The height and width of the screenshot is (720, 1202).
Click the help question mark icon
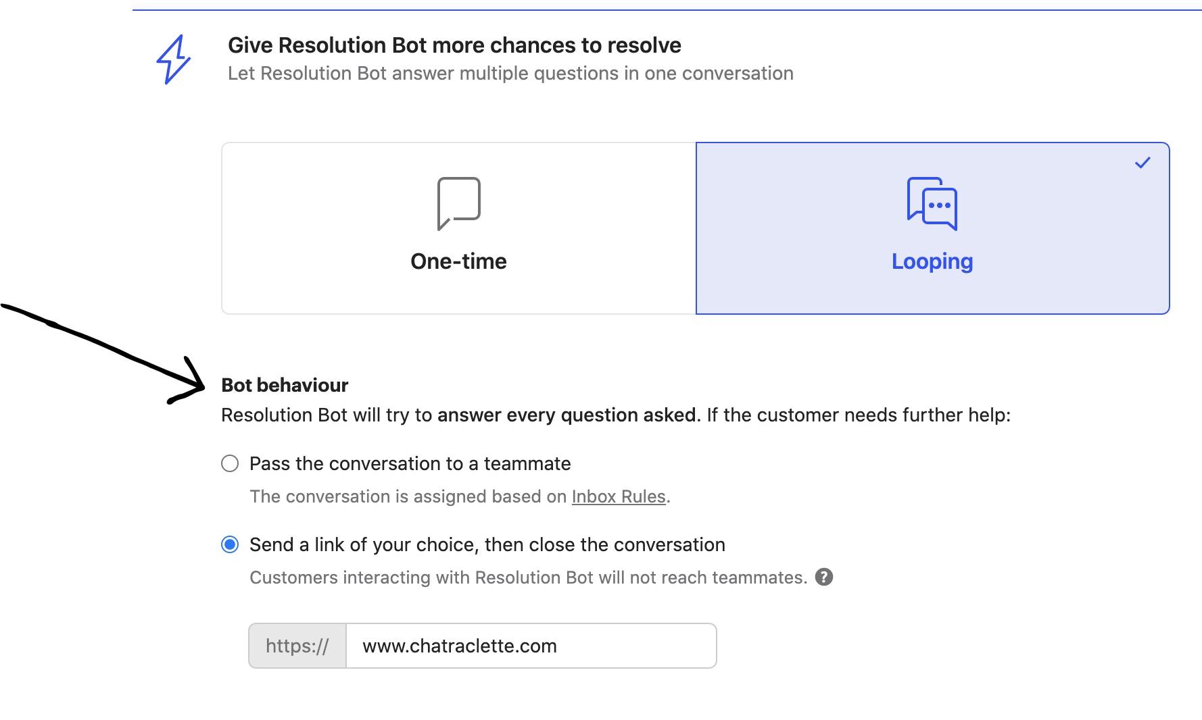pos(823,577)
